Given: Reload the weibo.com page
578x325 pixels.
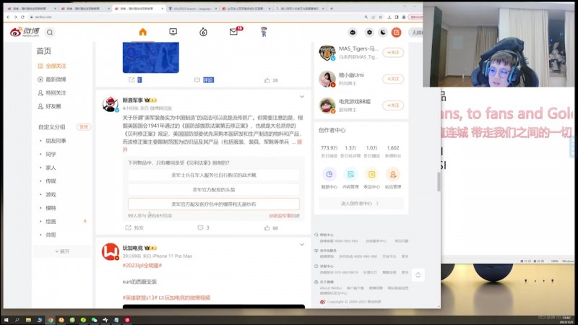Looking at the screenshot, I should click(x=22, y=17).
